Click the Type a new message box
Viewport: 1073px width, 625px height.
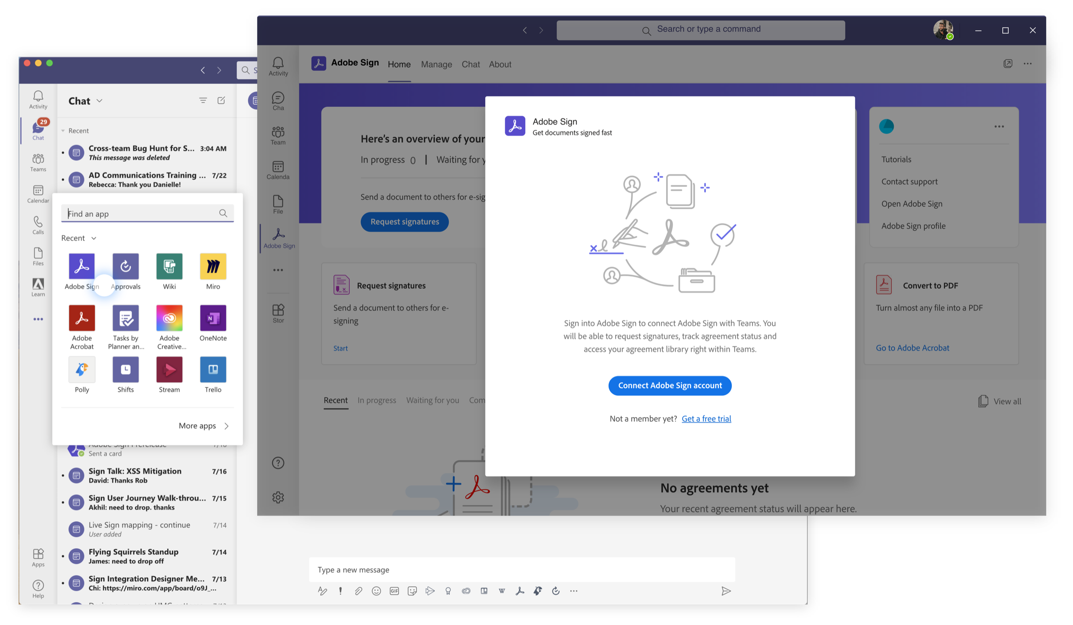click(x=522, y=570)
